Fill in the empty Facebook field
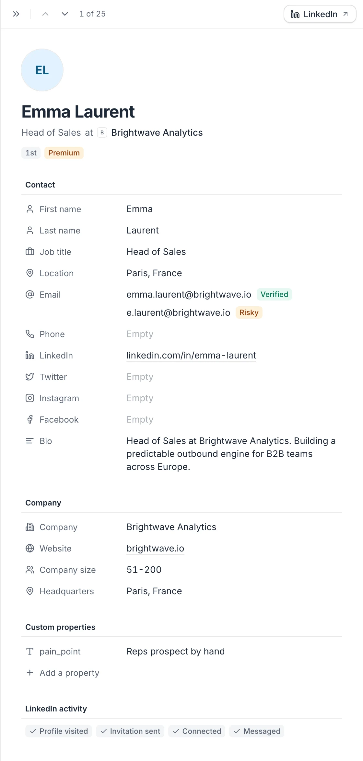This screenshot has width=363, height=761. (x=140, y=420)
